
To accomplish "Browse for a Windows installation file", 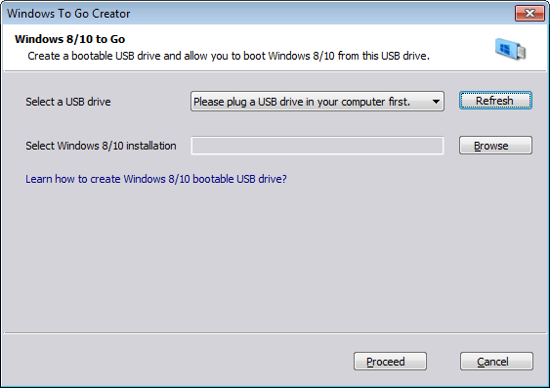I will [495, 146].
